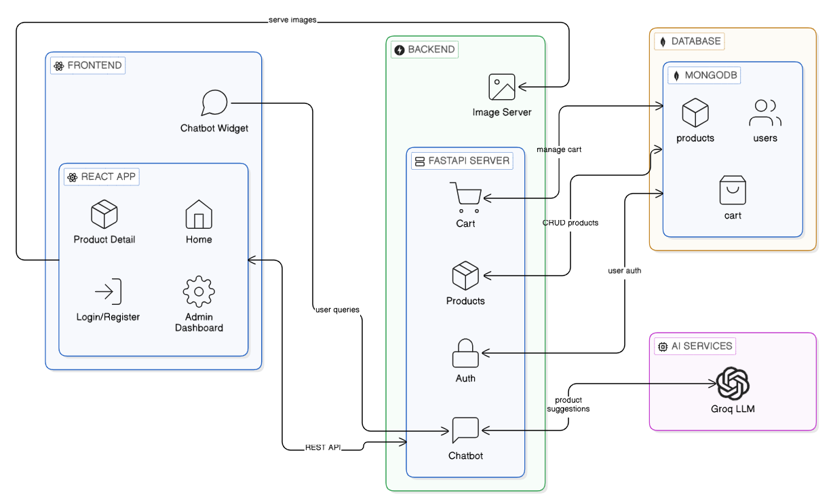The height and width of the screenshot is (497, 833).
Task: Select the Chatbot Widget speech bubble icon
Action: click(x=214, y=103)
